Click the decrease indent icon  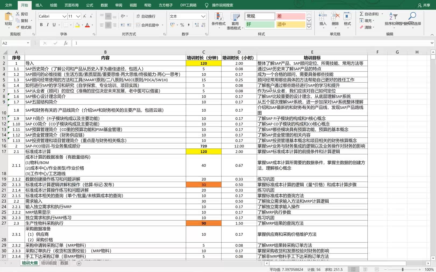[123, 25]
